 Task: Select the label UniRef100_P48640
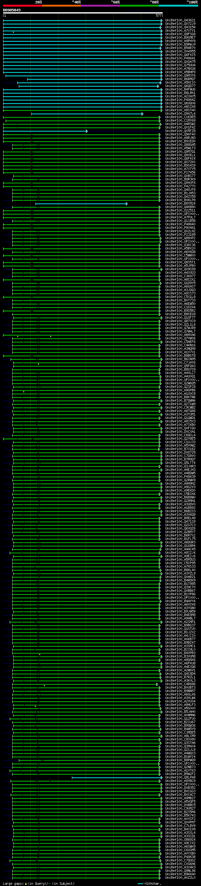(x=180, y=224)
